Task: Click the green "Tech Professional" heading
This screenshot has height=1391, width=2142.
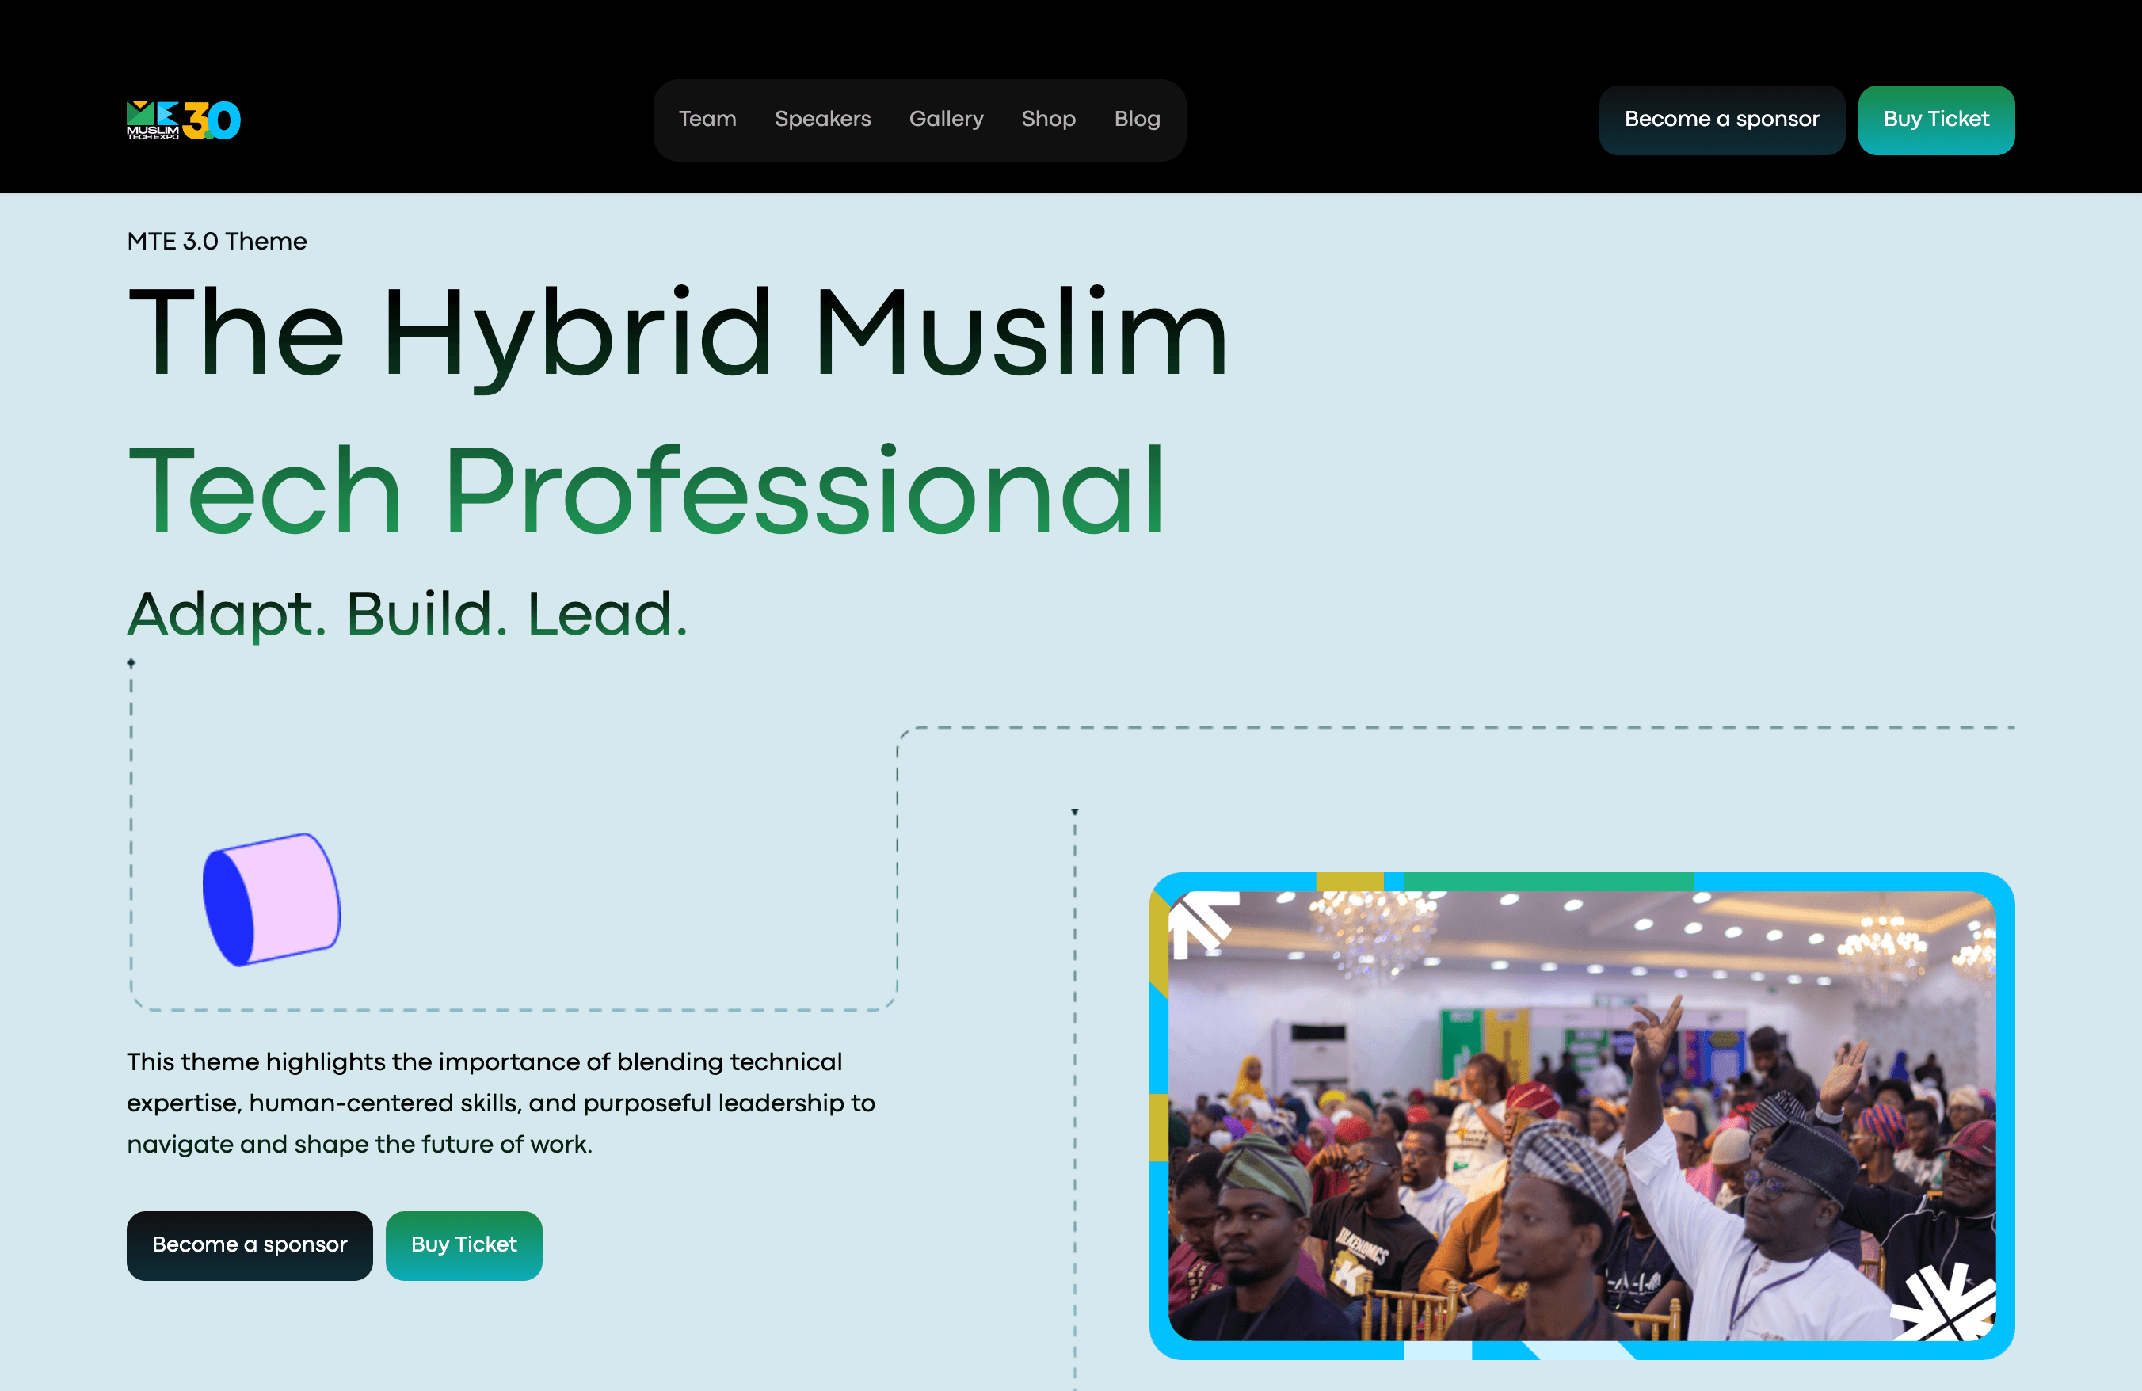Action: pos(646,490)
